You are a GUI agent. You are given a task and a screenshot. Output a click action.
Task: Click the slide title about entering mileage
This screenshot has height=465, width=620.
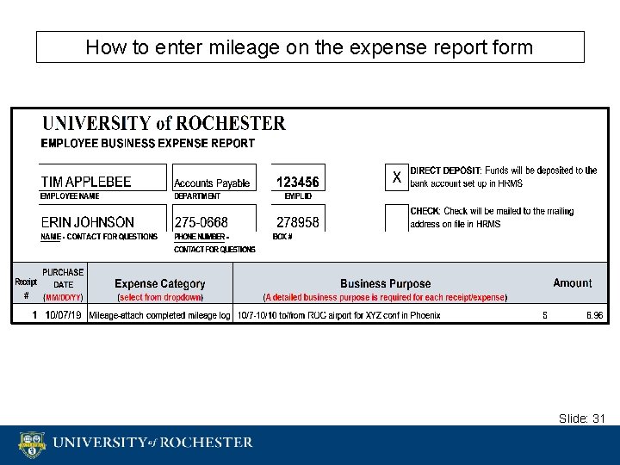310,47
